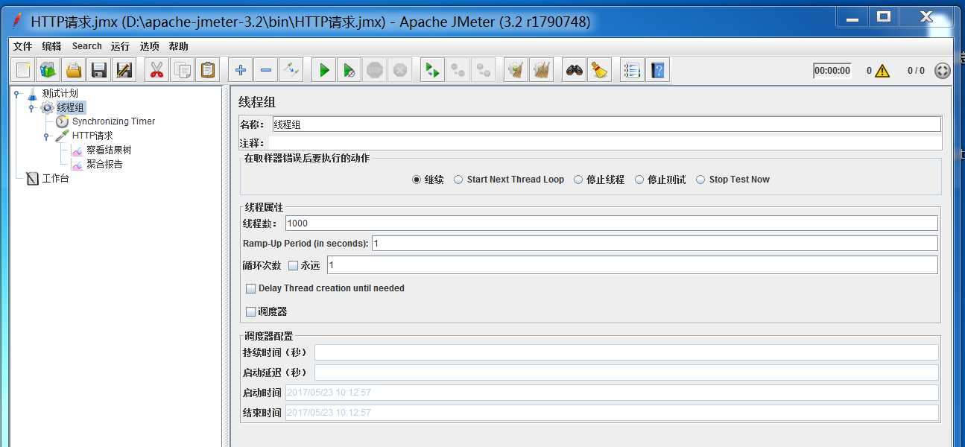
Task: Select HTTP请求 sampler in the tree
Action: click(92, 136)
